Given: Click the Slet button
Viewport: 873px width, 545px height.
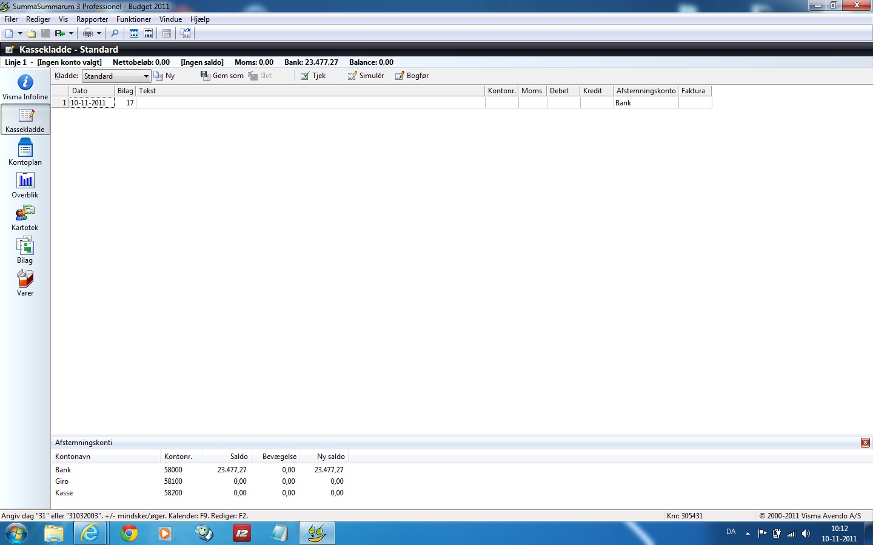Looking at the screenshot, I should point(260,76).
